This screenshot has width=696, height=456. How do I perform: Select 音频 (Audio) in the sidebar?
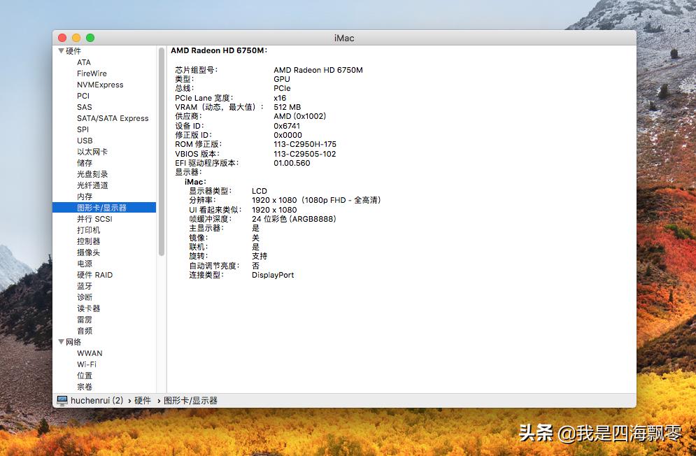85,331
